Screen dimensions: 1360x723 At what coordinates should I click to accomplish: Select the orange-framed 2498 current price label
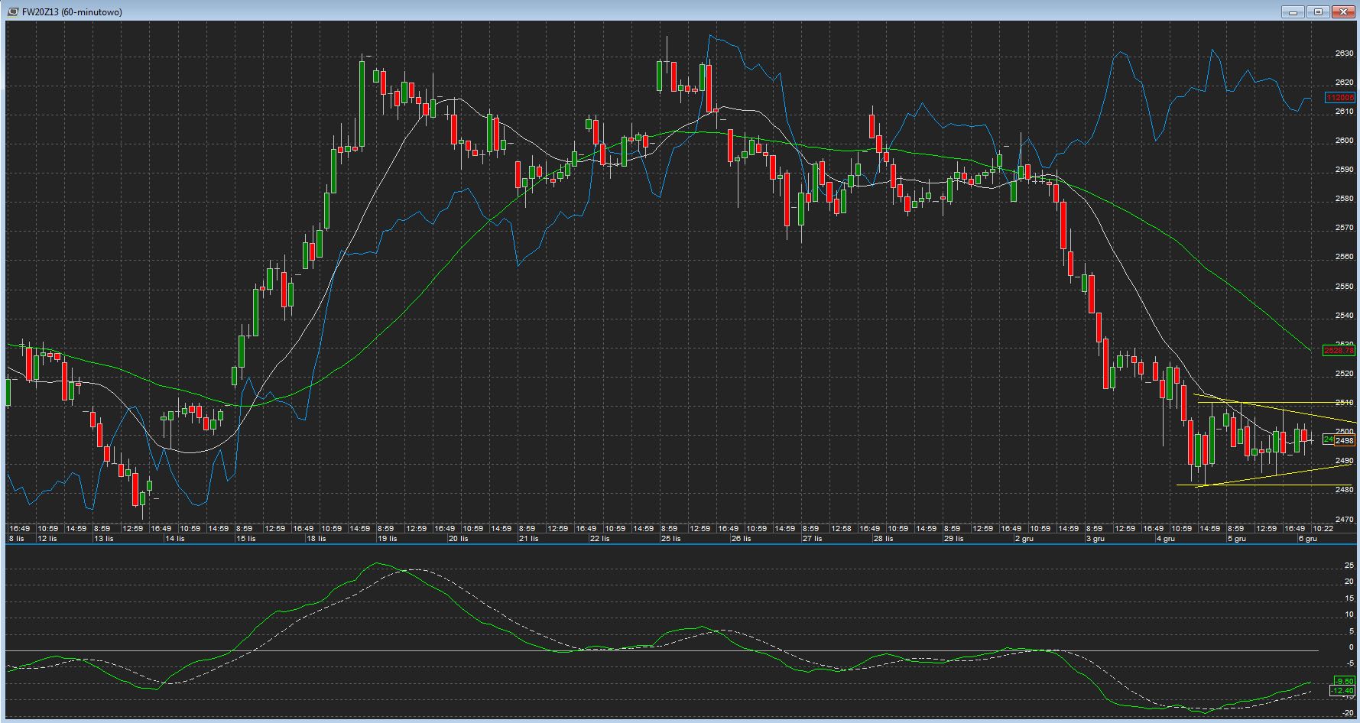pyautogui.click(x=1345, y=440)
